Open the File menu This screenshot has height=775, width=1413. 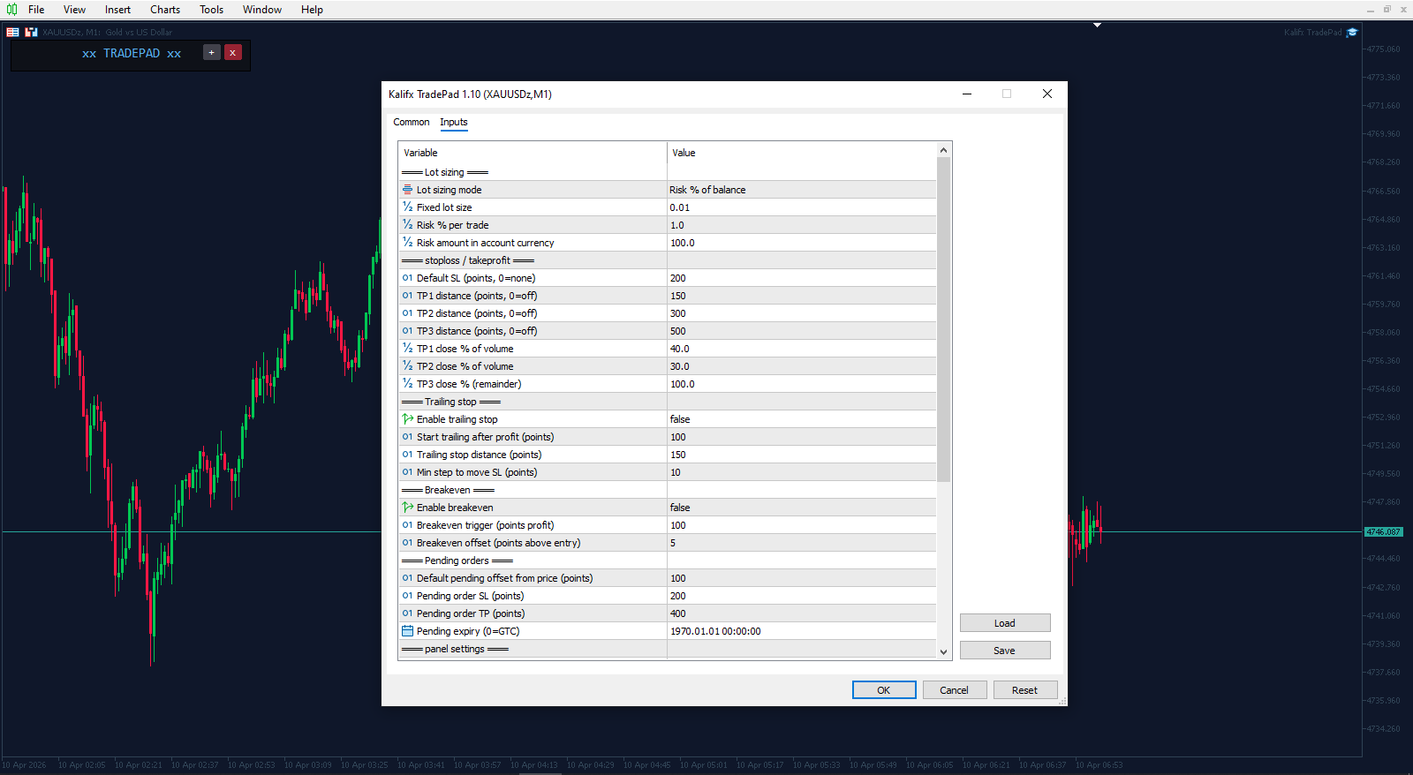(x=36, y=10)
